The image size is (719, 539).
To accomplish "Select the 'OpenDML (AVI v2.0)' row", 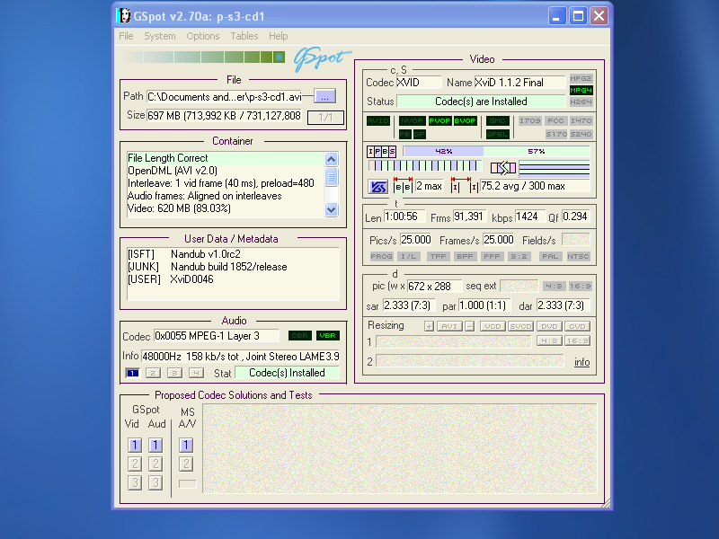I will 226,171.
